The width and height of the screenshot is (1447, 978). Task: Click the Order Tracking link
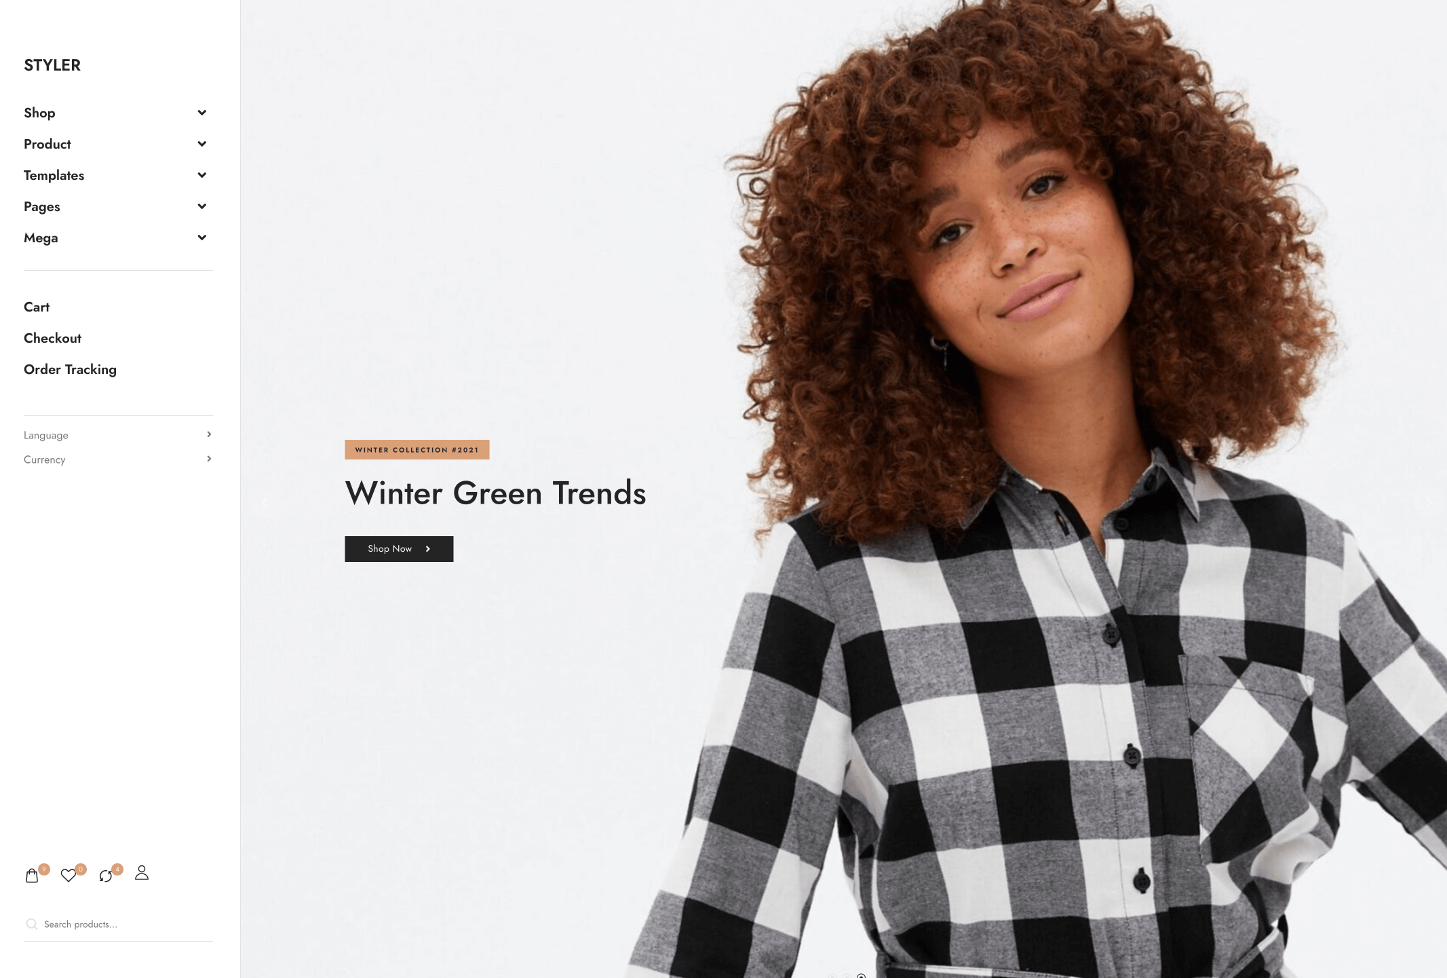coord(70,369)
